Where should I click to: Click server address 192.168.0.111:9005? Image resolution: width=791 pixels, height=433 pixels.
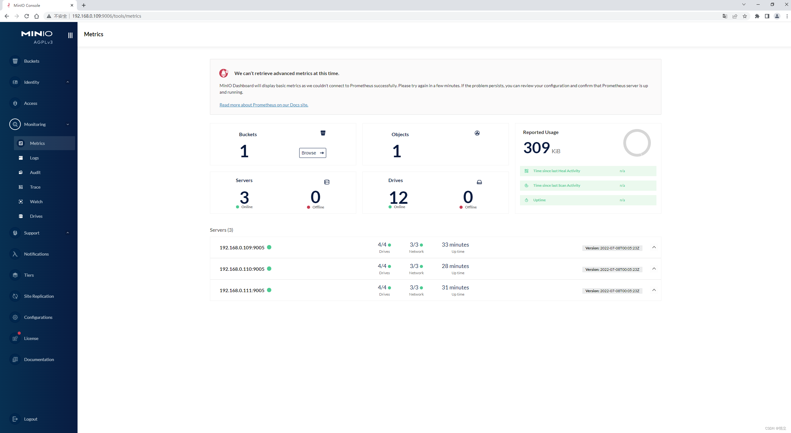click(x=242, y=290)
